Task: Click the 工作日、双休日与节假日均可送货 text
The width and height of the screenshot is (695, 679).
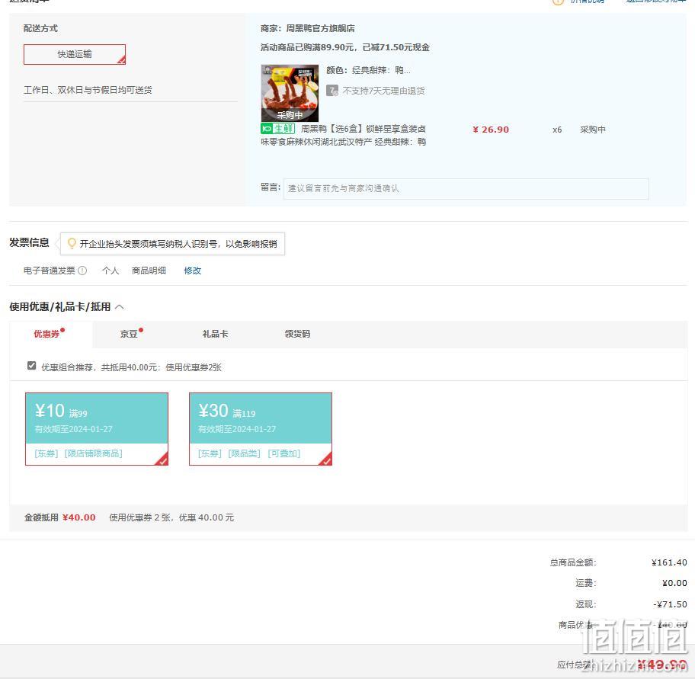Action: [88, 90]
